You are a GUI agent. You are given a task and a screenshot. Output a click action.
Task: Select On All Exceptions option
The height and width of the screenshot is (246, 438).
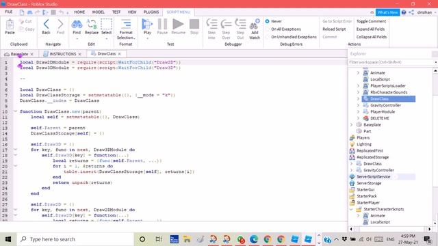click(x=268, y=29)
